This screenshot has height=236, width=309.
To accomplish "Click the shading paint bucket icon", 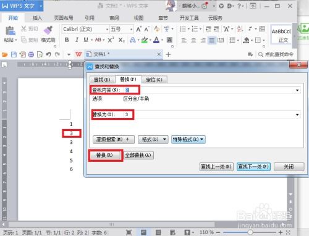I will 246,40.
